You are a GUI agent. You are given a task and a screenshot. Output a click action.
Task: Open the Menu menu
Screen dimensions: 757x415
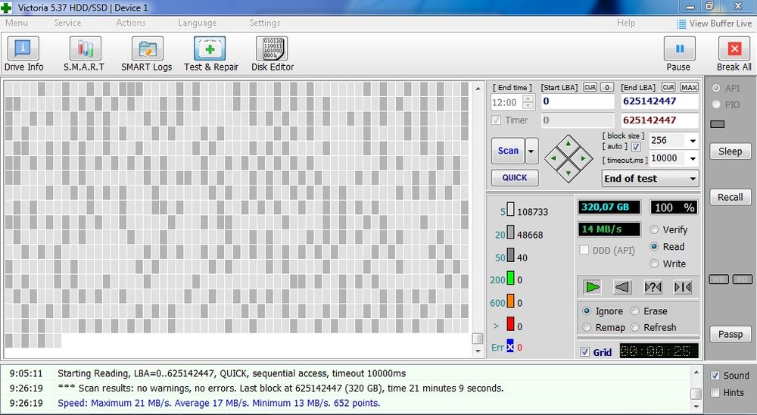point(17,23)
